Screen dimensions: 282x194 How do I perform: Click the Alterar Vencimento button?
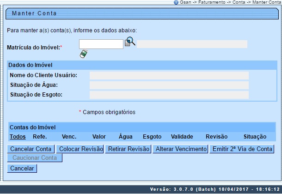[x=180, y=149]
